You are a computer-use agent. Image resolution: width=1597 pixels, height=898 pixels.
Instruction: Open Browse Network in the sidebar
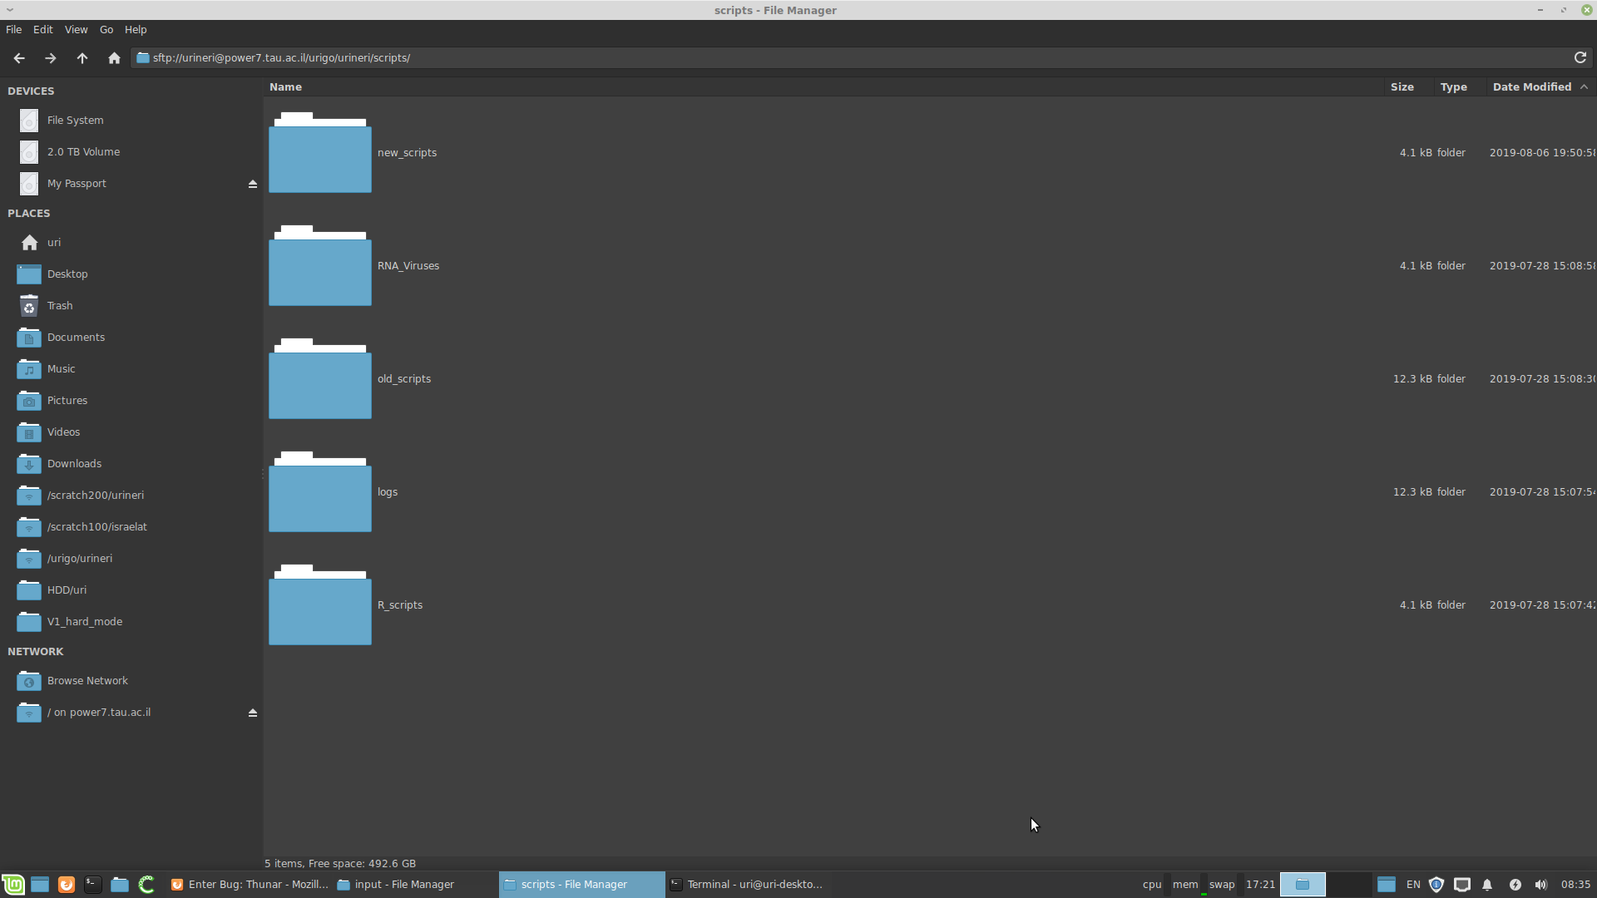[87, 681]
